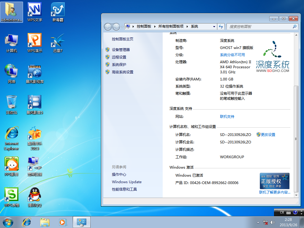304x228 pixels.
Task: Launch 暴风影视库 shortcut
Action: 34,74
